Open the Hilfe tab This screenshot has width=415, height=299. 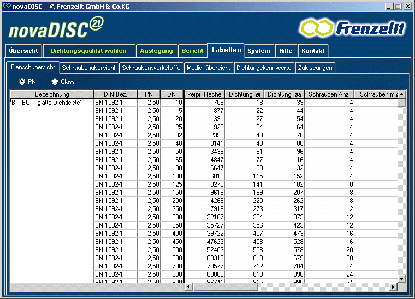(286, 51)
